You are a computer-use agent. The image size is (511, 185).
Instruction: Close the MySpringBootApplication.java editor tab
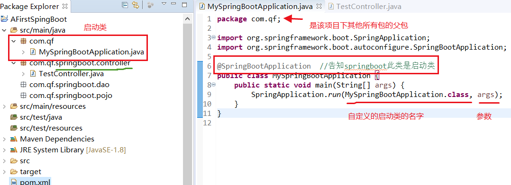(319, 6)
